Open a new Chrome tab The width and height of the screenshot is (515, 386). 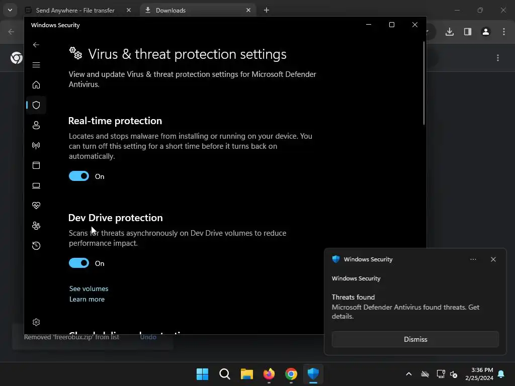pos(267,10)
